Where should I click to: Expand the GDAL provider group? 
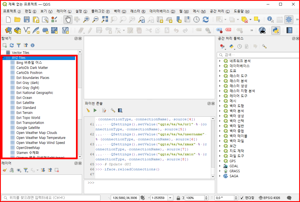(x=220, y=166)
